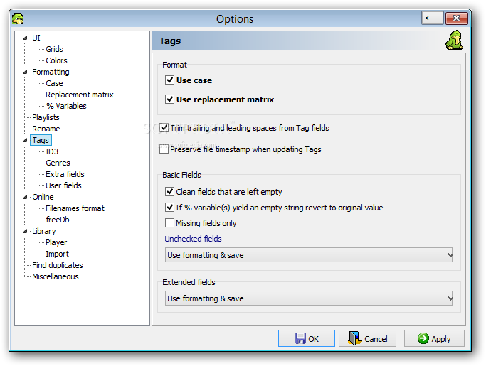Open User fields settings

[63, 185]
